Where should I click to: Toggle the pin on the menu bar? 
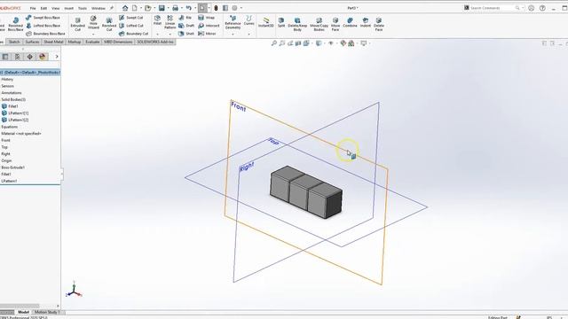coord(112,8)
